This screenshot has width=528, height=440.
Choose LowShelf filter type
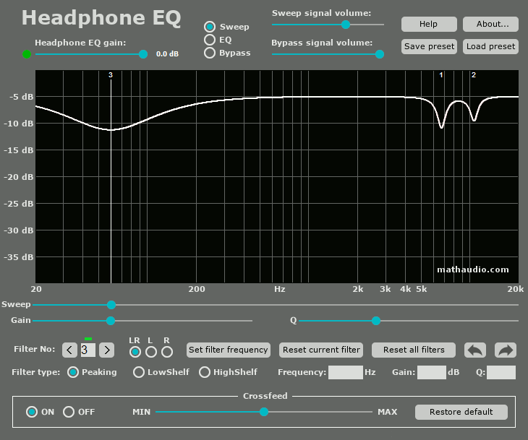[138, 372]
